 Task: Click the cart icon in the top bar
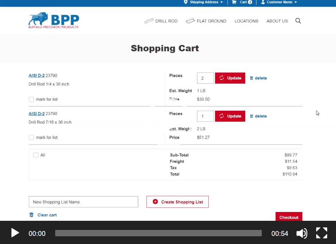234,2
